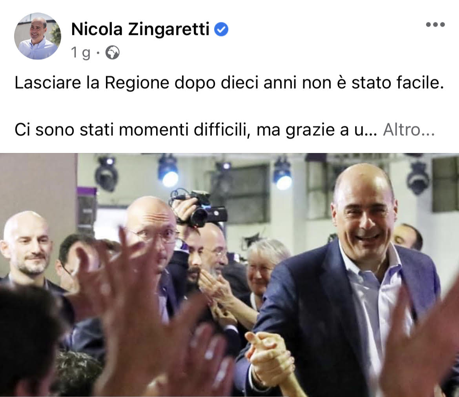Click the "1 g" post timestamp

pos(81,53)
